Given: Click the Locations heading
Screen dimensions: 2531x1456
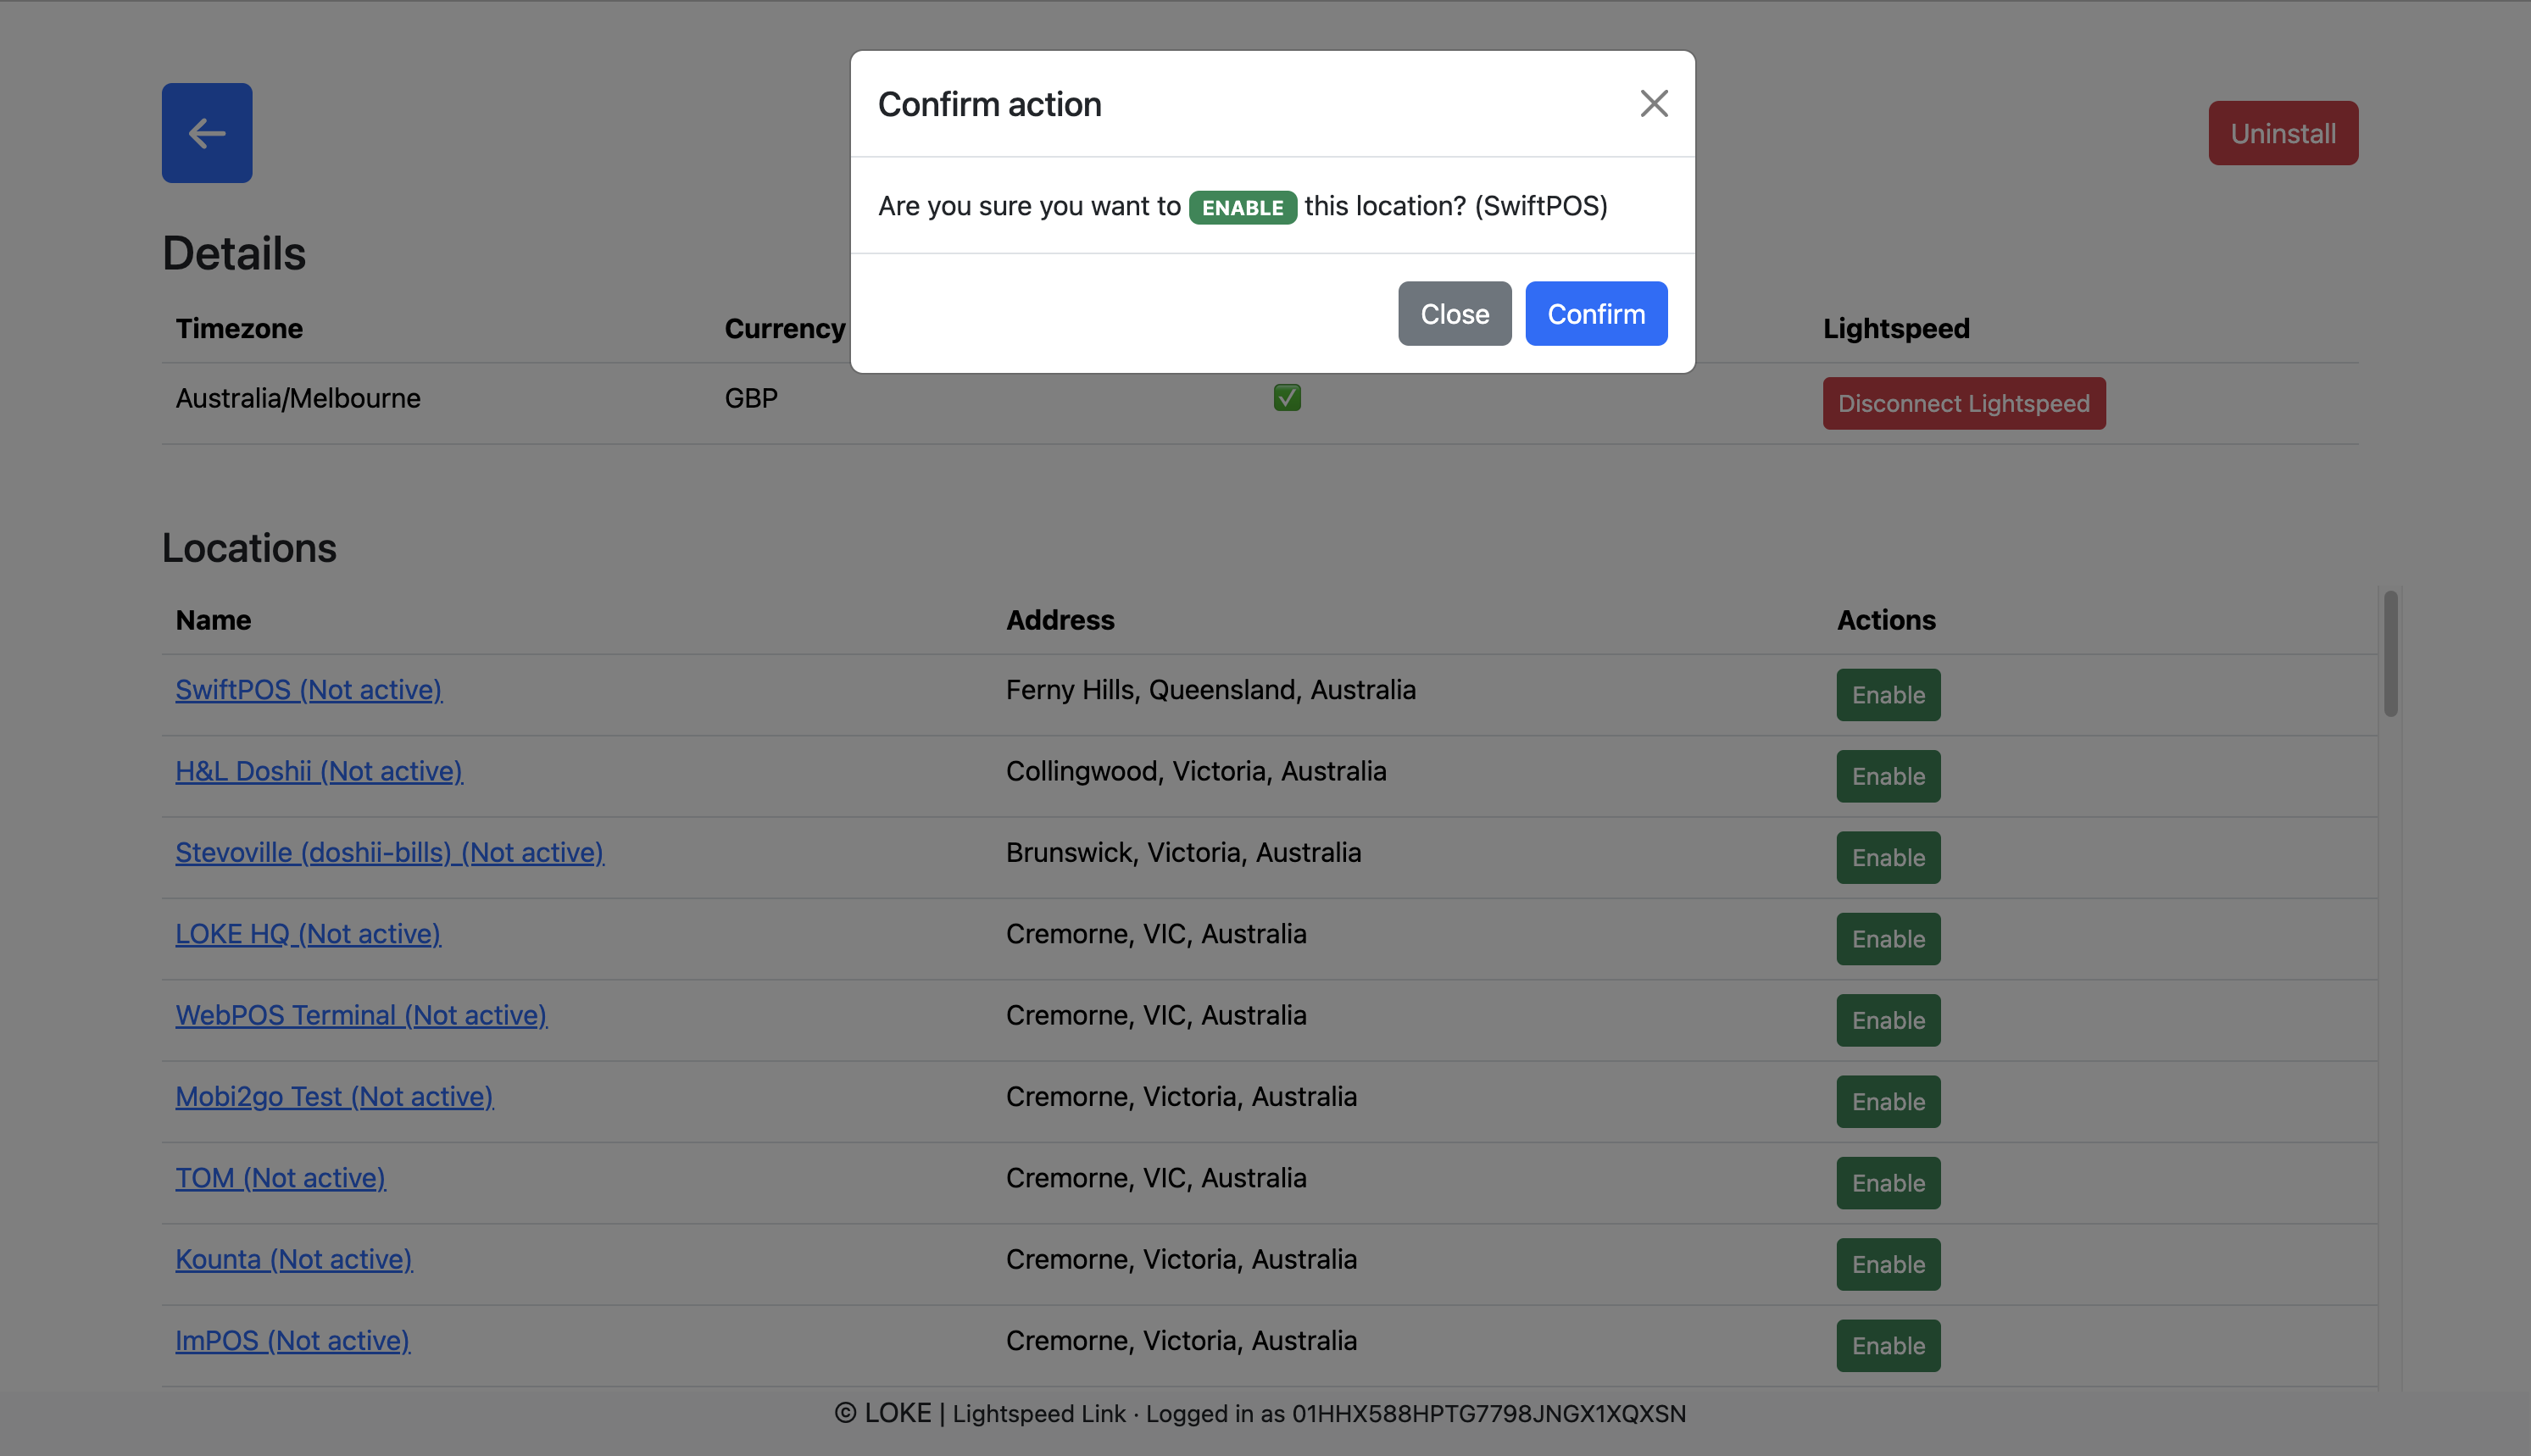Looking at the screenshot, I should tap(249, 548).
